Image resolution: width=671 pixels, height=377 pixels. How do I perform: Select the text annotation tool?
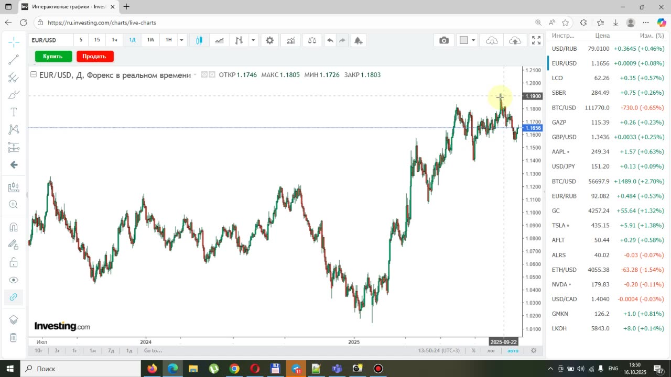pos(14,112)
